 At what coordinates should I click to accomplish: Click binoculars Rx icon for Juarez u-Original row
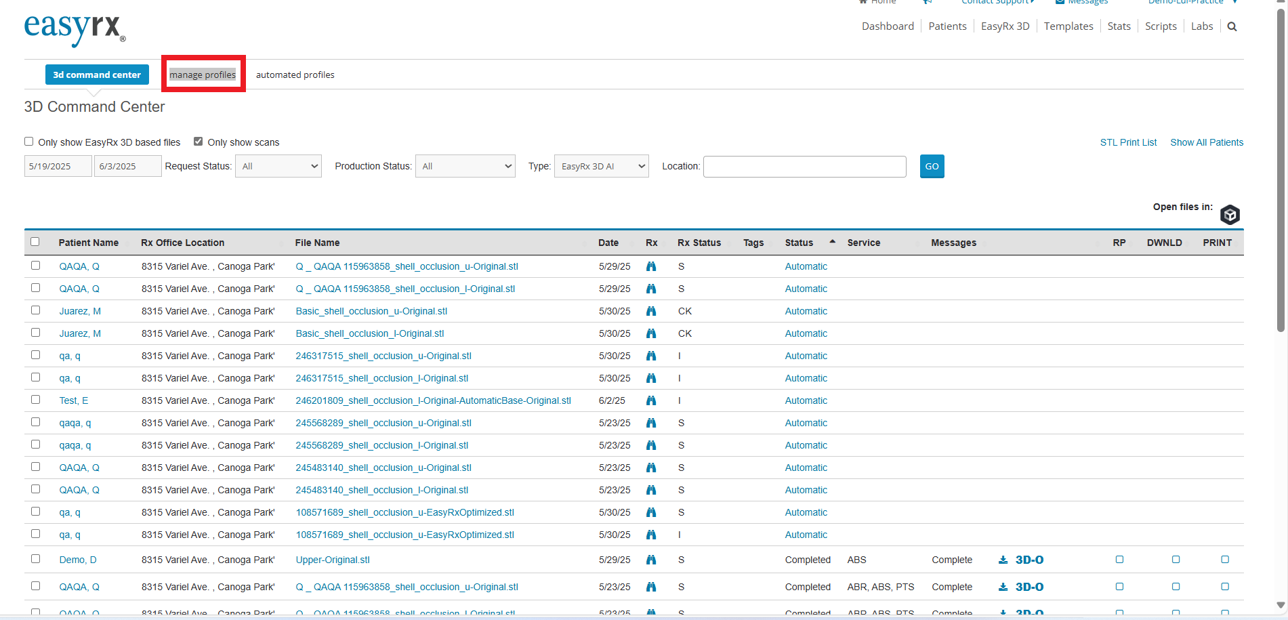pos(651,311)
